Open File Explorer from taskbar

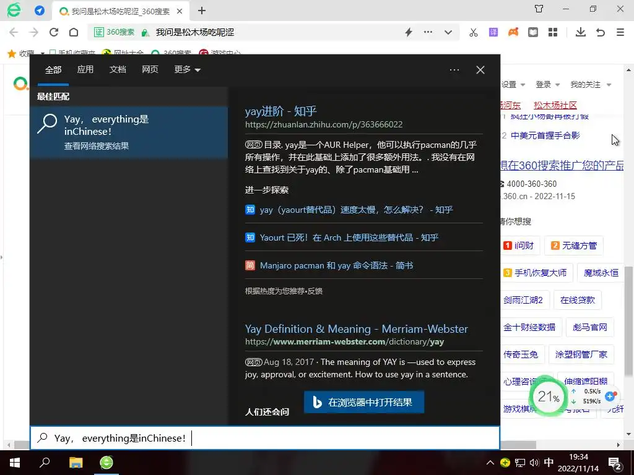pos(76,463)
